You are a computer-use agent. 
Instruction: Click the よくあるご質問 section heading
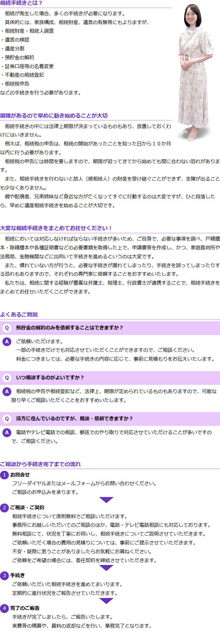click(x=19, y=315)
